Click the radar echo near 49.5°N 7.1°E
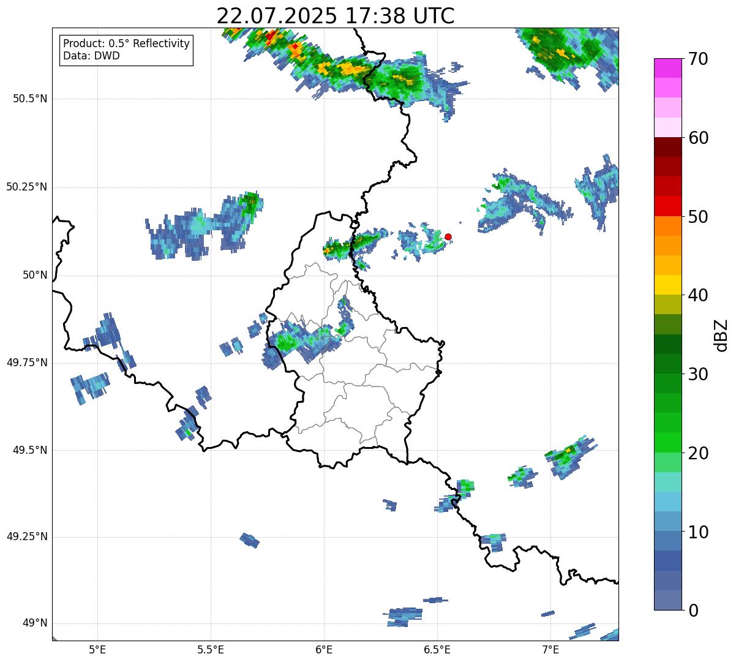736x662 pixels. pos(569,456)
